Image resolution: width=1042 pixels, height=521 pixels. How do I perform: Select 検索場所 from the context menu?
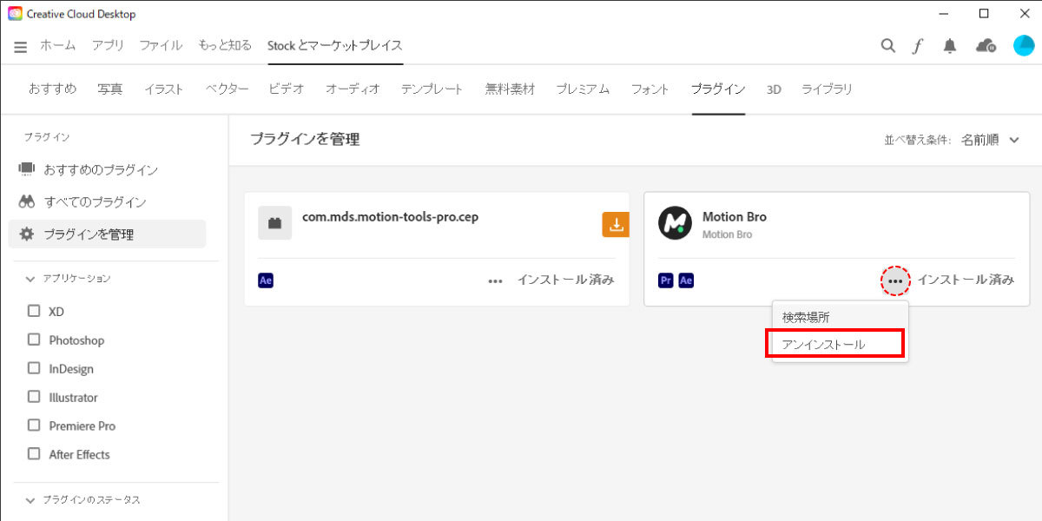pos(840,317)
